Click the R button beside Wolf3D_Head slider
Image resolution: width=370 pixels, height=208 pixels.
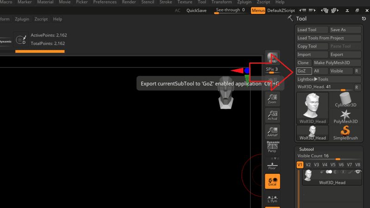tap(357, 87)
